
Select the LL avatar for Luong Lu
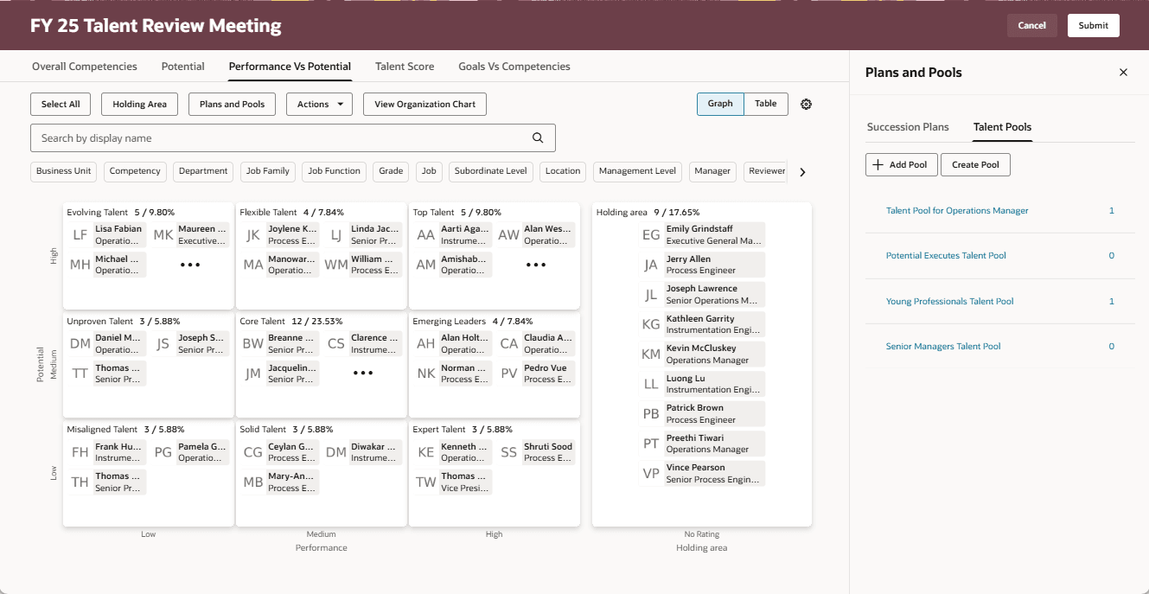coord(651,385)
